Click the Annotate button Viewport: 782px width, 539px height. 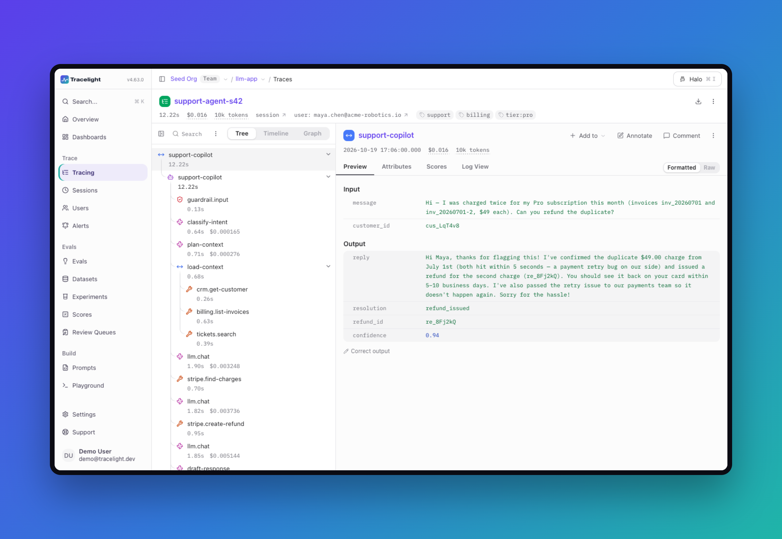pos(634,135)
